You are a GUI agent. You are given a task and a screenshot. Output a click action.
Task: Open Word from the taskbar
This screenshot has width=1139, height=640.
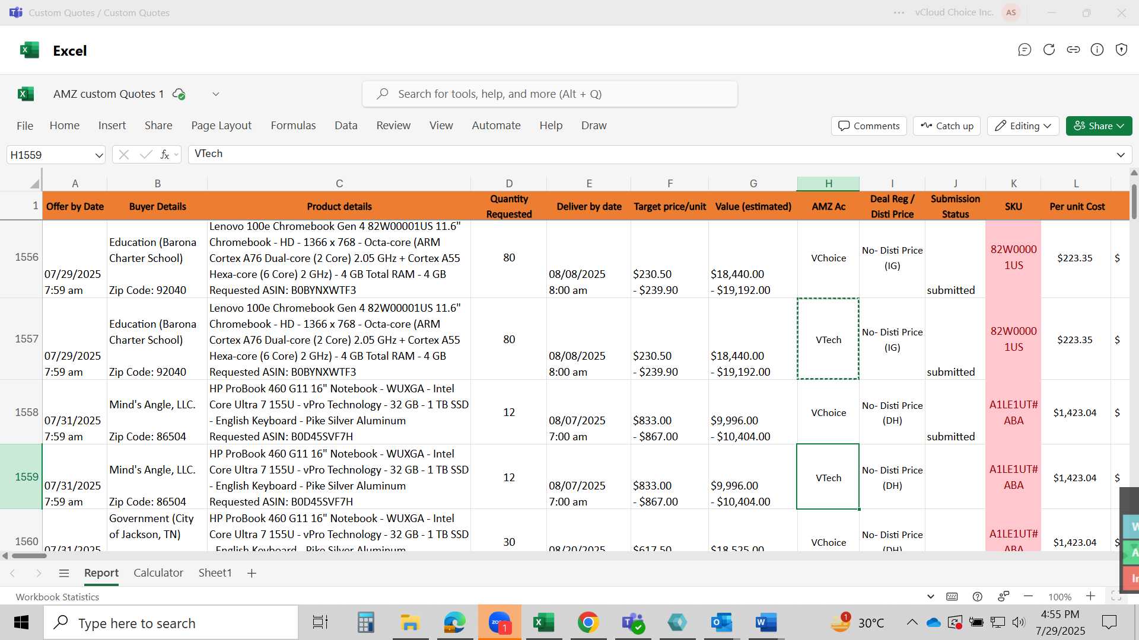[x=766, y=622]
